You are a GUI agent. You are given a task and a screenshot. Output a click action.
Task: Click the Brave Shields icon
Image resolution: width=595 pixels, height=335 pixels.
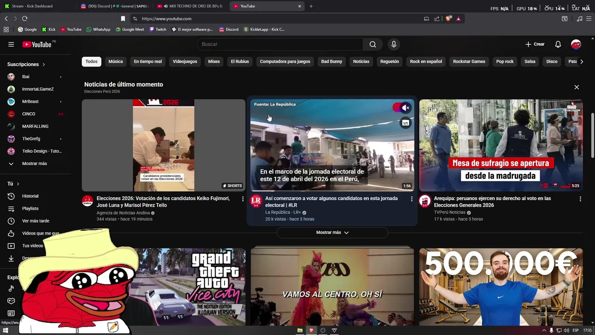point(448,19)
